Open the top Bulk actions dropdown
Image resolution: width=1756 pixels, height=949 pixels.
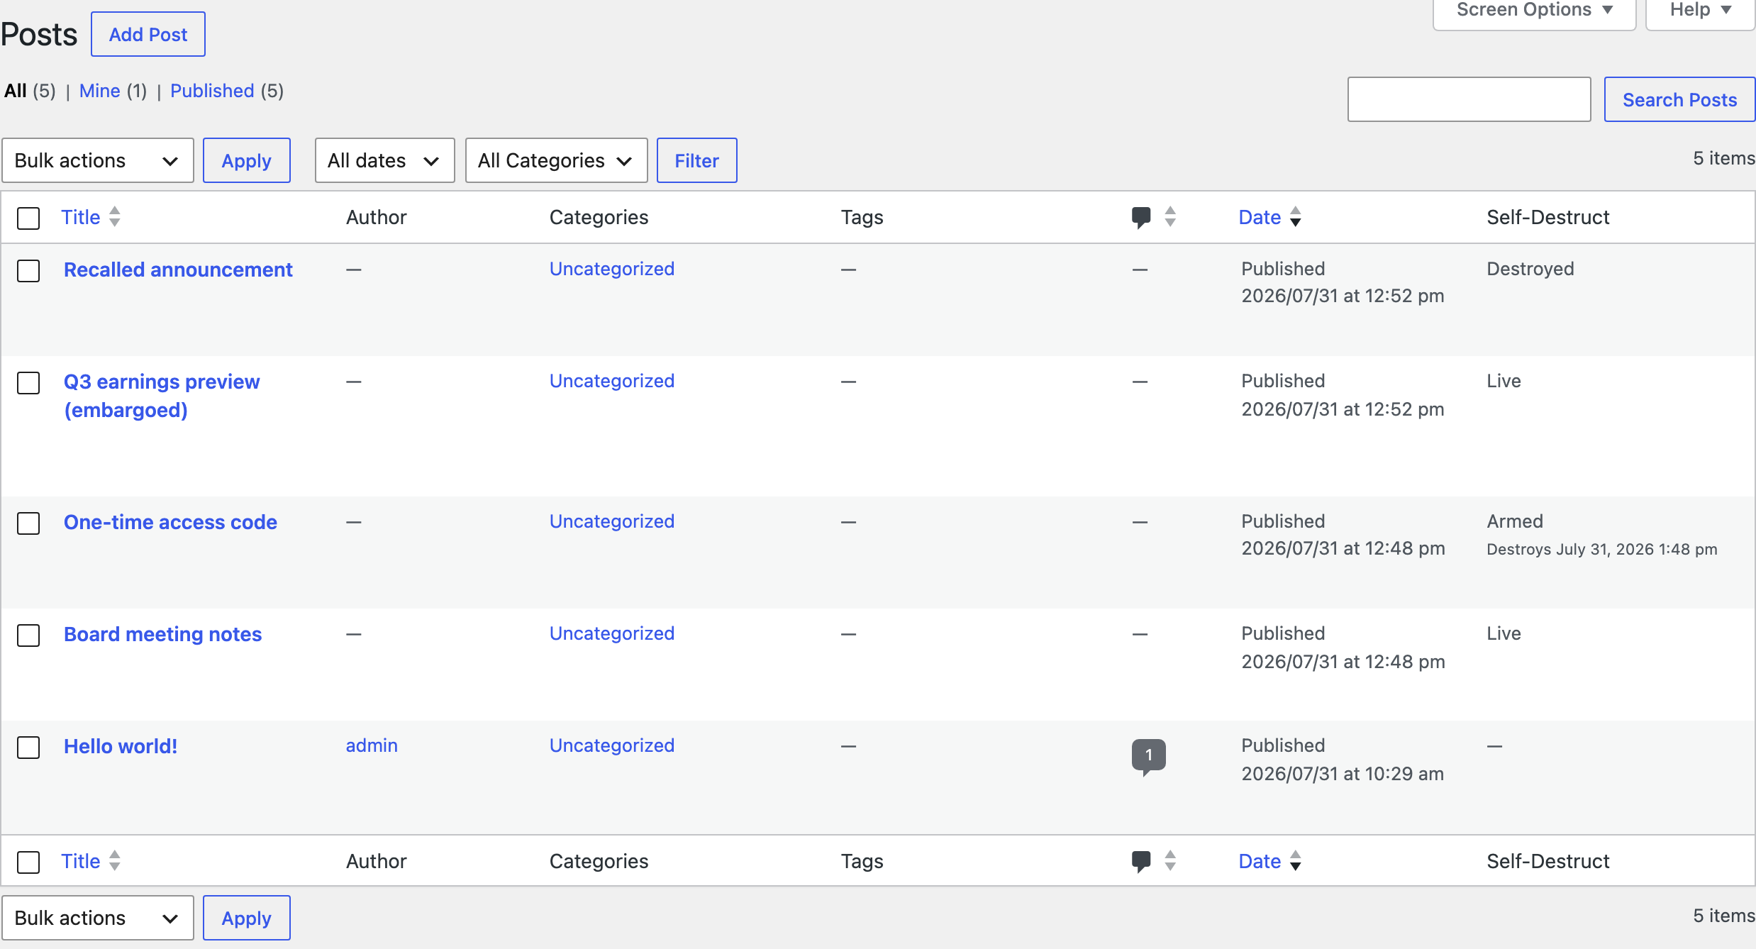[98, 160]
